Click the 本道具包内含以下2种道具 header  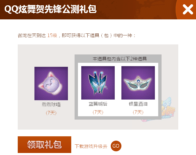[x=120, y=59]
